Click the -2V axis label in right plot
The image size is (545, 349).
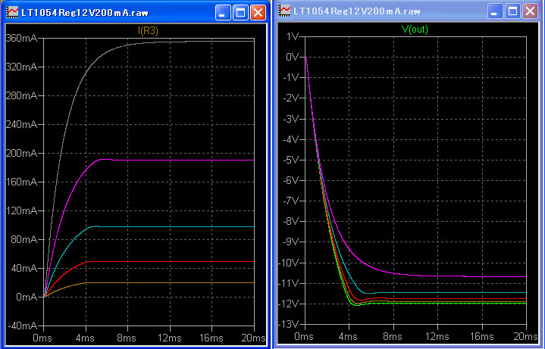290,98
